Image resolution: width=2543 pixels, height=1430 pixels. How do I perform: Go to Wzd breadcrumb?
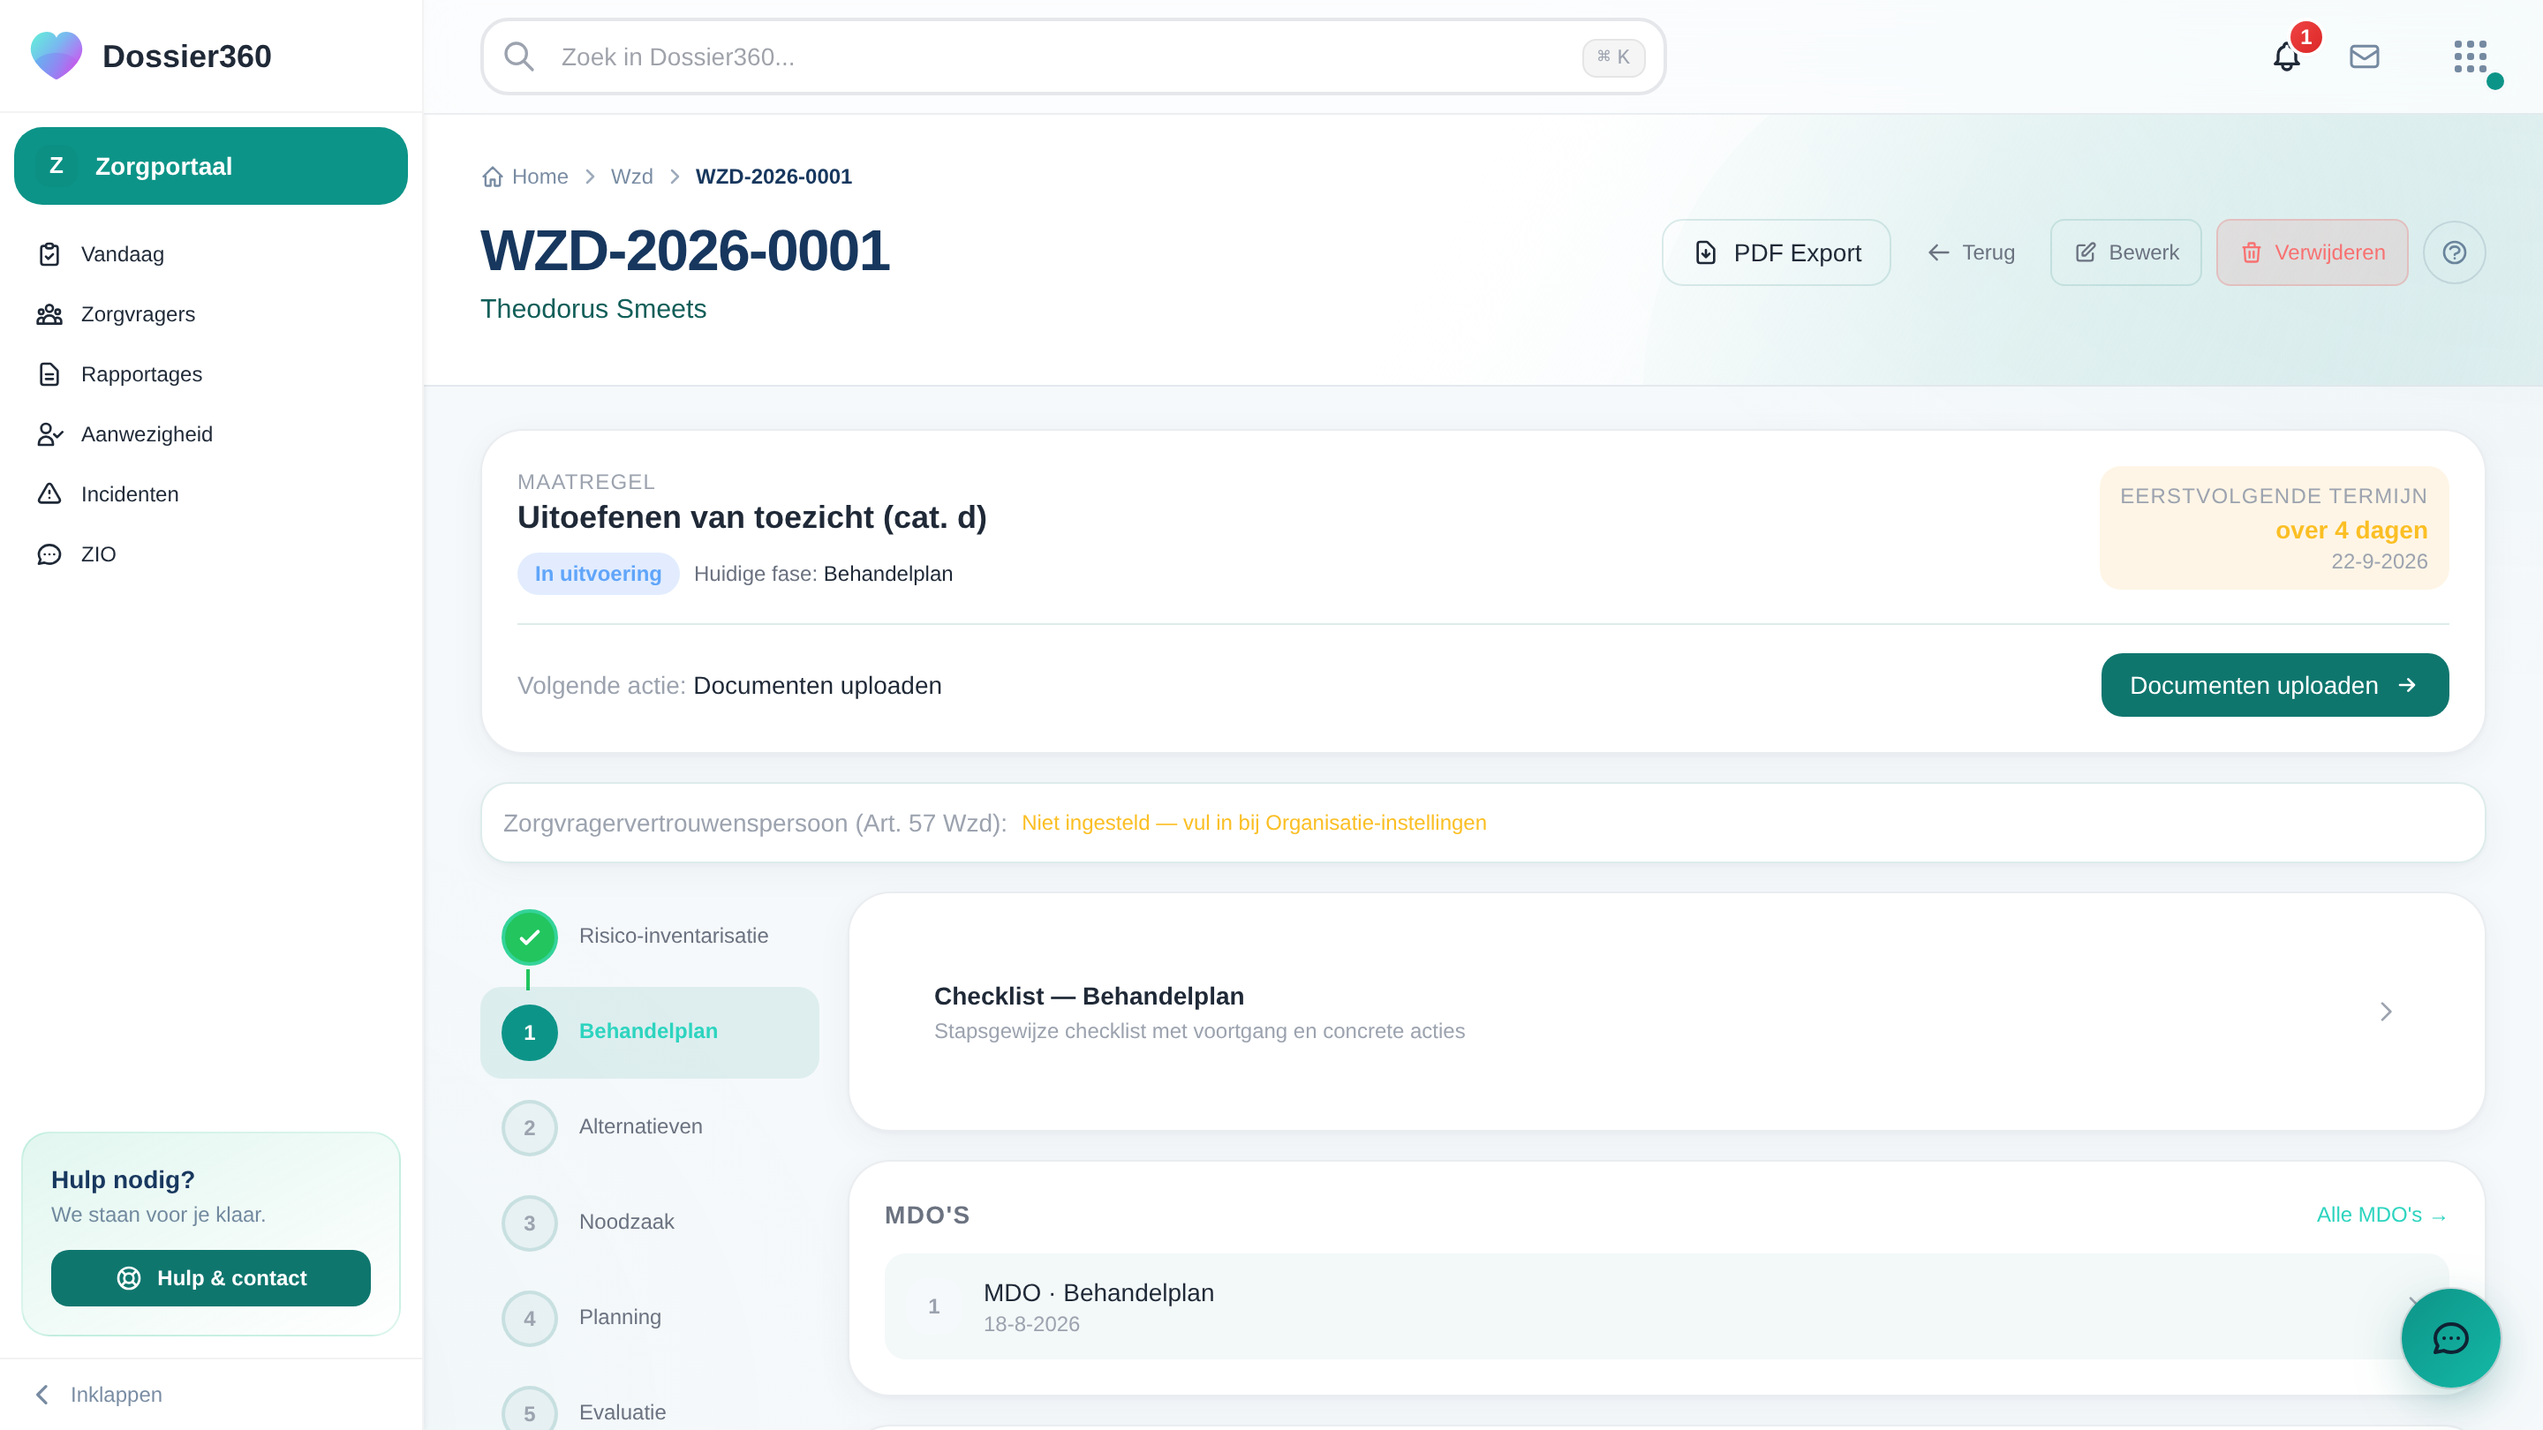632,177
